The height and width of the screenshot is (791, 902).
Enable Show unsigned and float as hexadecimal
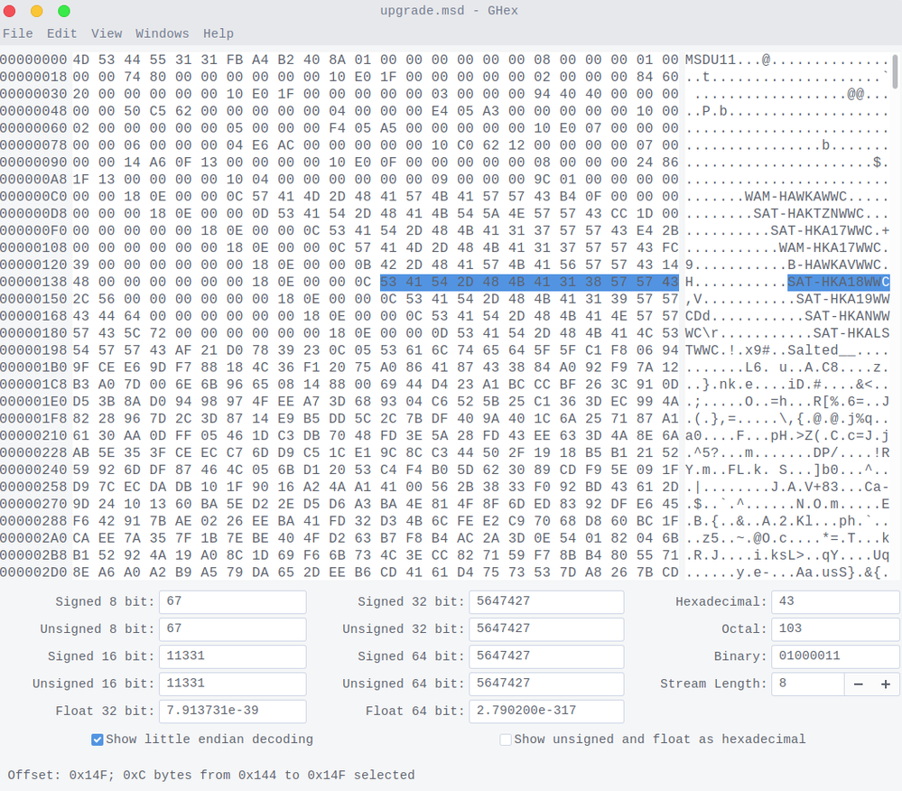[x=506, y=740]
